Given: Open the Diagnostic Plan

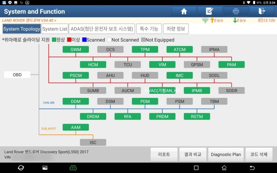Looking at the screenshot, I should pos(226,154).
